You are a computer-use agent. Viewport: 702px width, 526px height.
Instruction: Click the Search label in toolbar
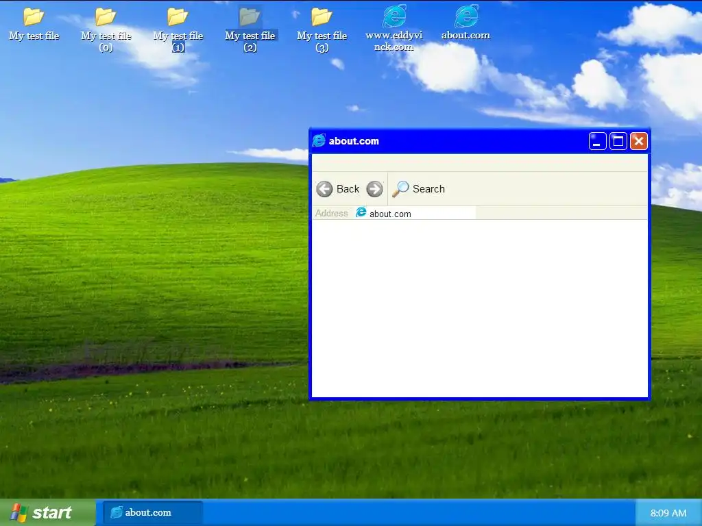428,189
